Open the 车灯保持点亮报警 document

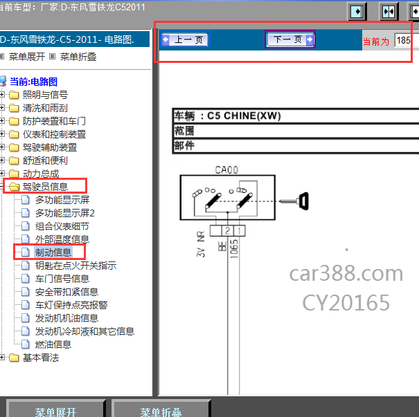(x=71, y=305)
